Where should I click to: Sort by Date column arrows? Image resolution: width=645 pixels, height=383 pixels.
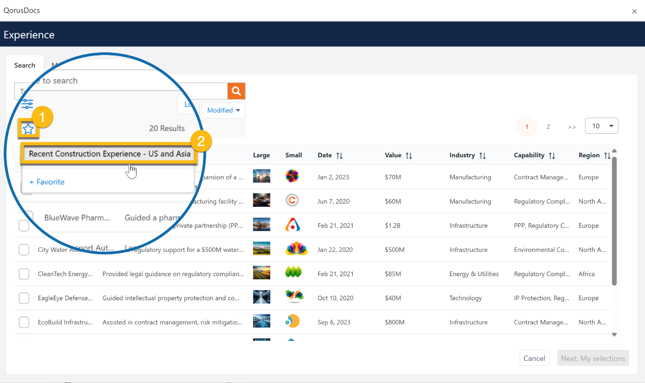pyautogui.click(x=340, y=155)
